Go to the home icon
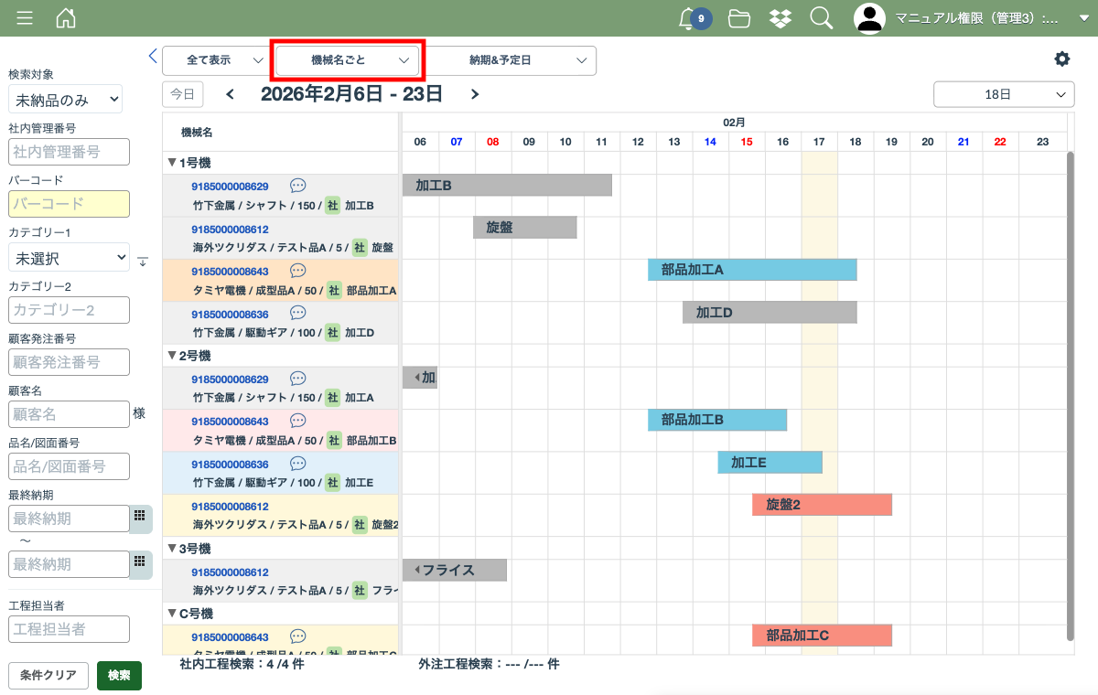1098x695 pixels. point(66,18)
